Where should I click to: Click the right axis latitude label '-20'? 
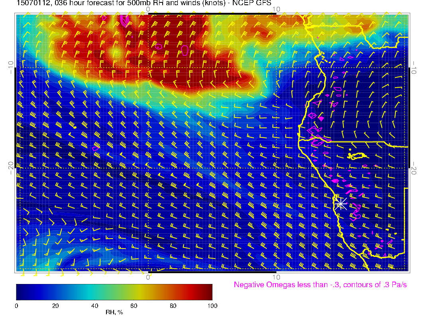click(x=414, y=168)
